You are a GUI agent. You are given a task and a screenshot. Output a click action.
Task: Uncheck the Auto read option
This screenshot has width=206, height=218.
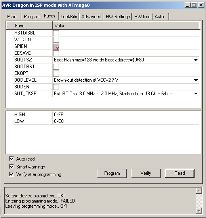[11, 159]
